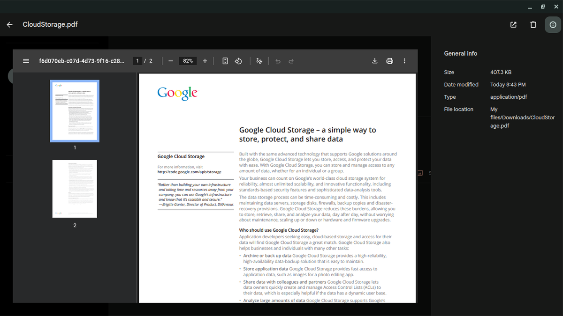Viewport: 563px width, 316px height.
Task: Toggle the file info panel
Action: (x=553, y=25)
